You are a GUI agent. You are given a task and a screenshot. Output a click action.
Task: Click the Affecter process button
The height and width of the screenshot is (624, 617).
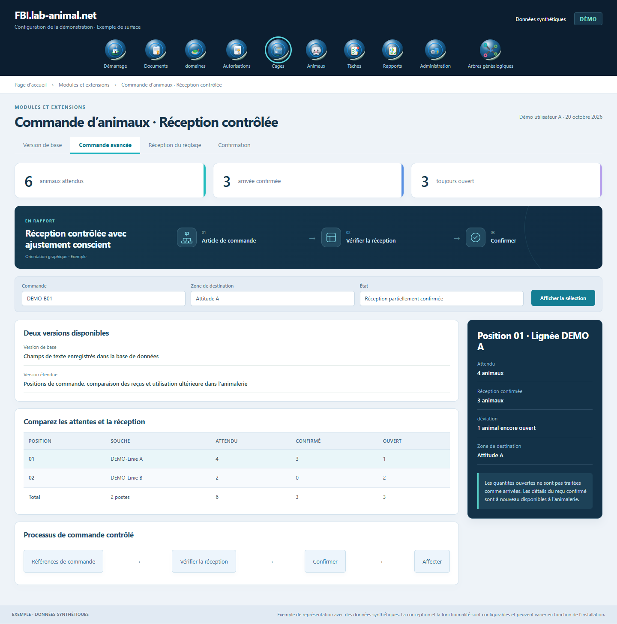pyautogui.click(x=432, y=561)
